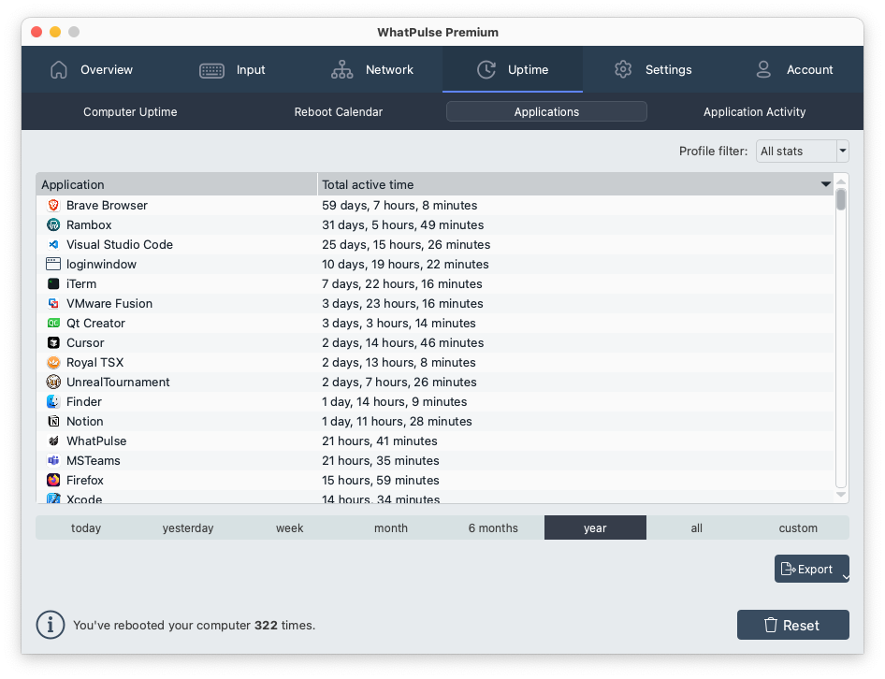Click the Visual Studio Code icon
Image resolution: width=885 pixels, height=679 pixels.
[53, 245]
